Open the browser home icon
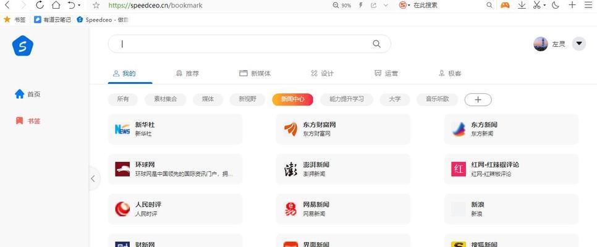 [x=56, y=6]
